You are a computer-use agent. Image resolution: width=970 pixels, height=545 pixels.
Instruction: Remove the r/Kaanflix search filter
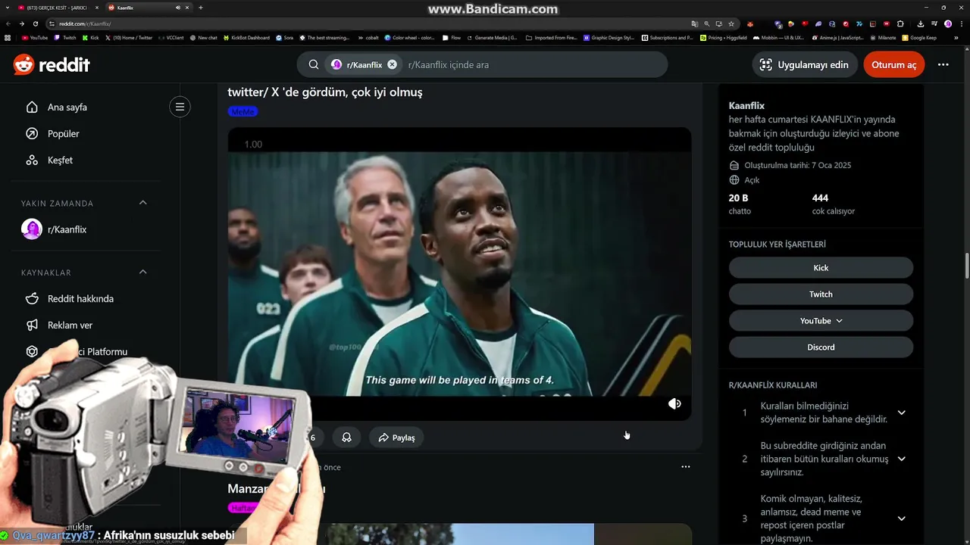tap(392, 64)
